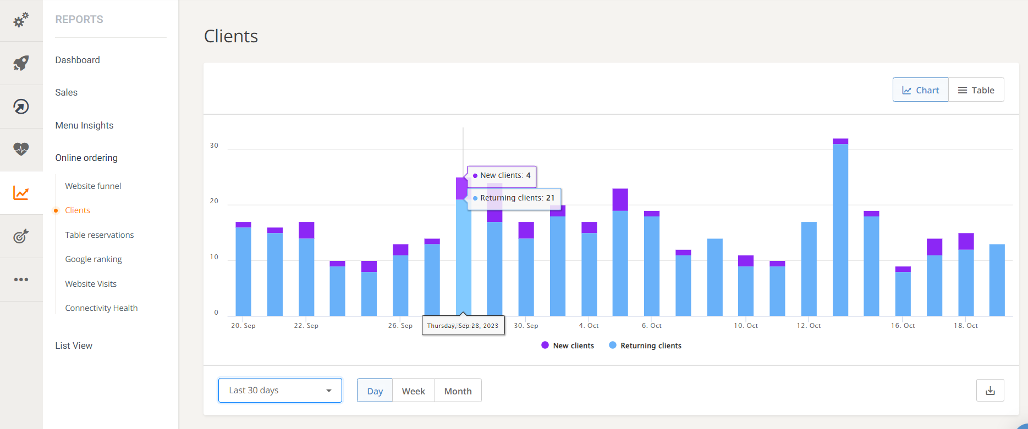Click the tallest bar for 13 Oct
The image size is (1028, 429).
pyautogui.click(x=840, y=231)
